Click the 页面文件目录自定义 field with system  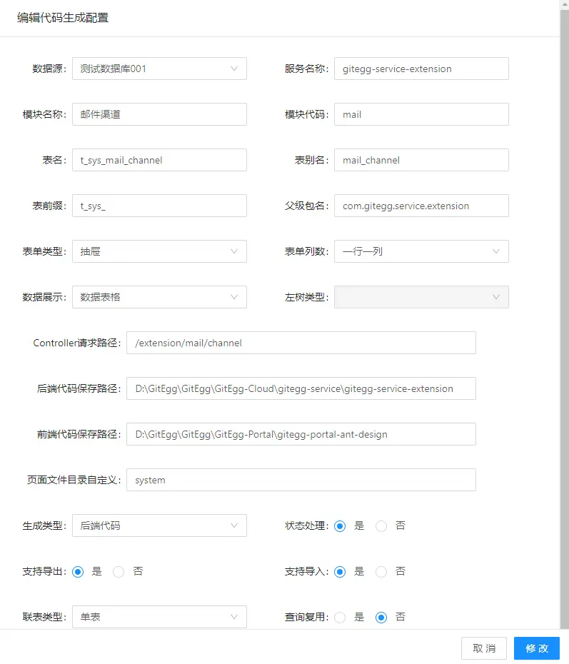tap(301, 480)
